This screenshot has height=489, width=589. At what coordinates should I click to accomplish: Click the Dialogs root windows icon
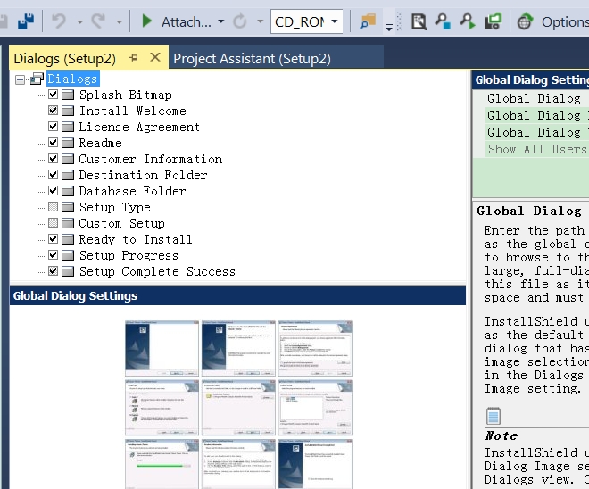37,79
